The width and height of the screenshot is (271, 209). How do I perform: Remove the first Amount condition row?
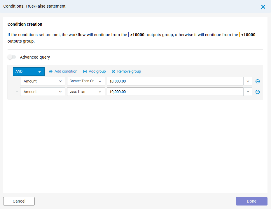258,81
